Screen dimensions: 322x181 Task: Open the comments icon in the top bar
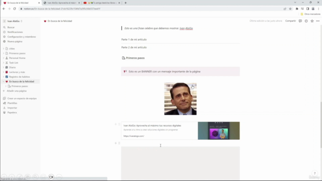300,21
